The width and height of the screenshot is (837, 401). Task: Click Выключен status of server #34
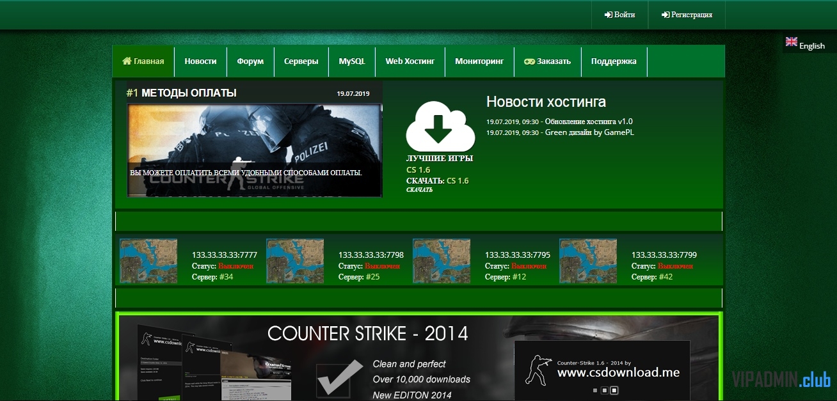236,266
